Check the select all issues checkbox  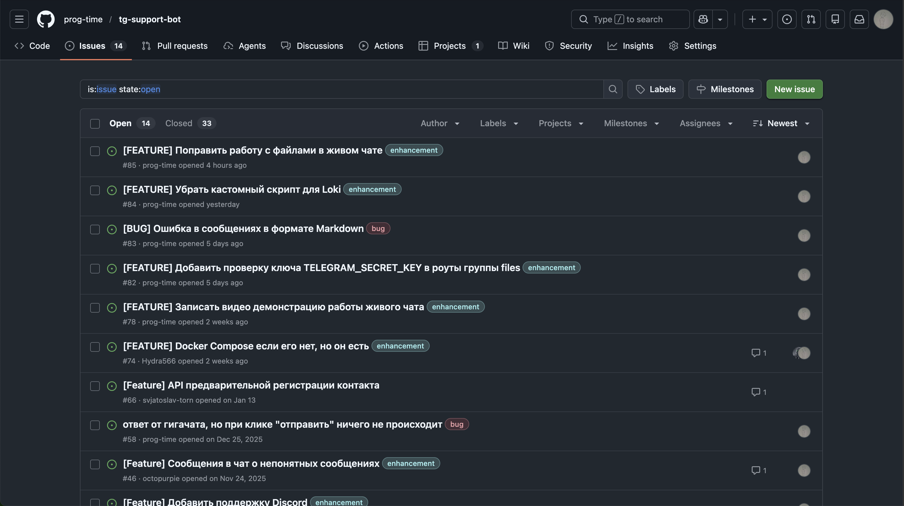pyautogui.click(x=95, y=124)
